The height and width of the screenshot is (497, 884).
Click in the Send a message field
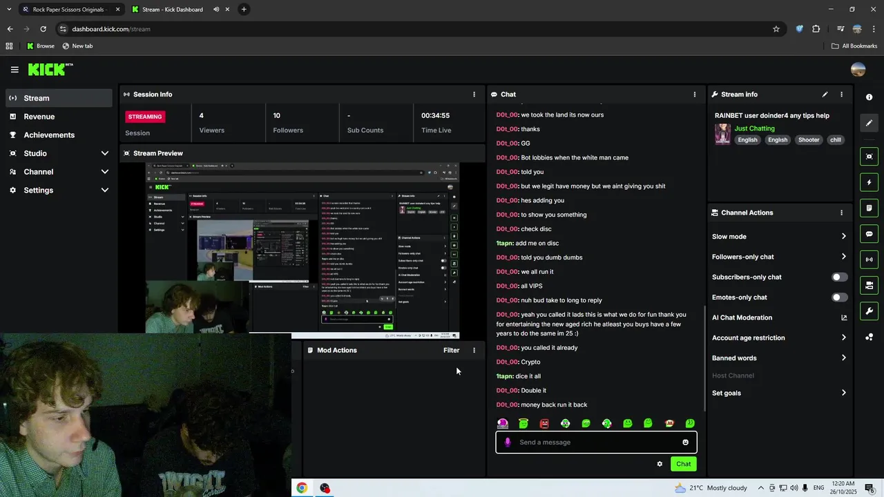click(x=596, y=442)
